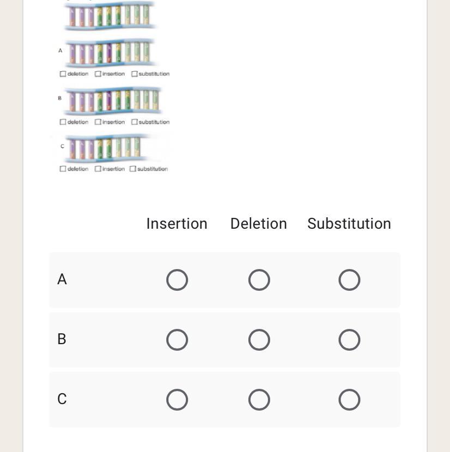Click the original DNA strand at the top of the image
Screen dimensions: 450x452
click(110, 15)
